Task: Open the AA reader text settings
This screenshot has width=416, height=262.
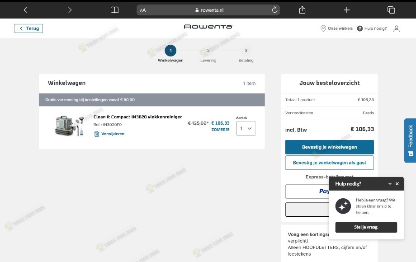Action: 143,10
